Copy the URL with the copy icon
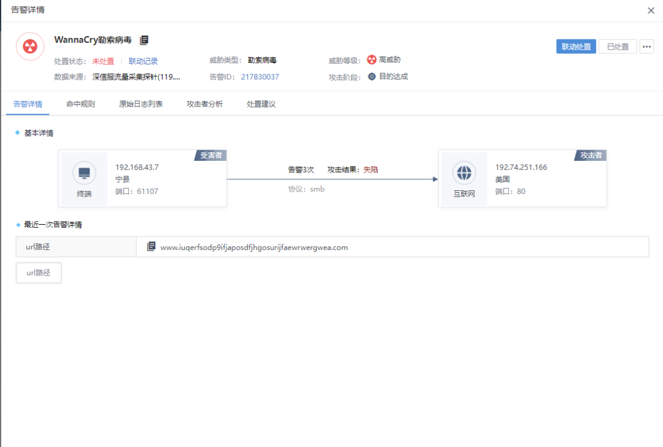This screenshot has height=447, width=663. (x=150, y=247)
